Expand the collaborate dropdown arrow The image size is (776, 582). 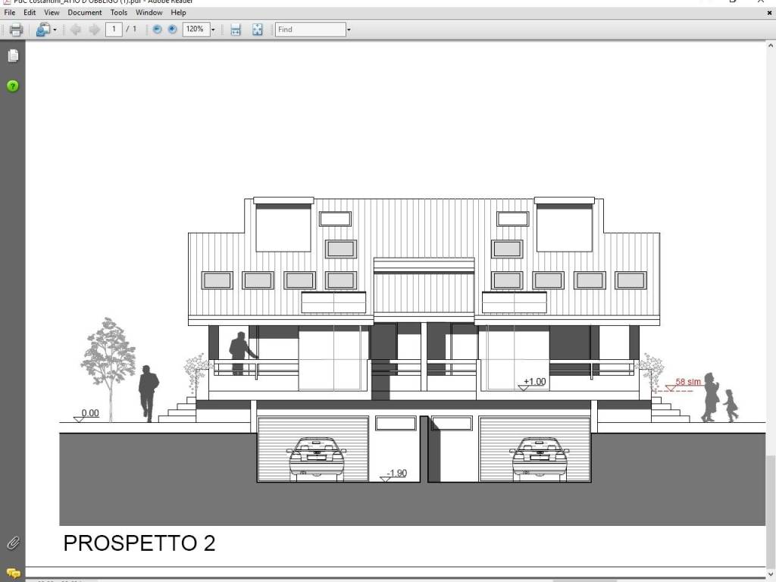pos(55,30)
